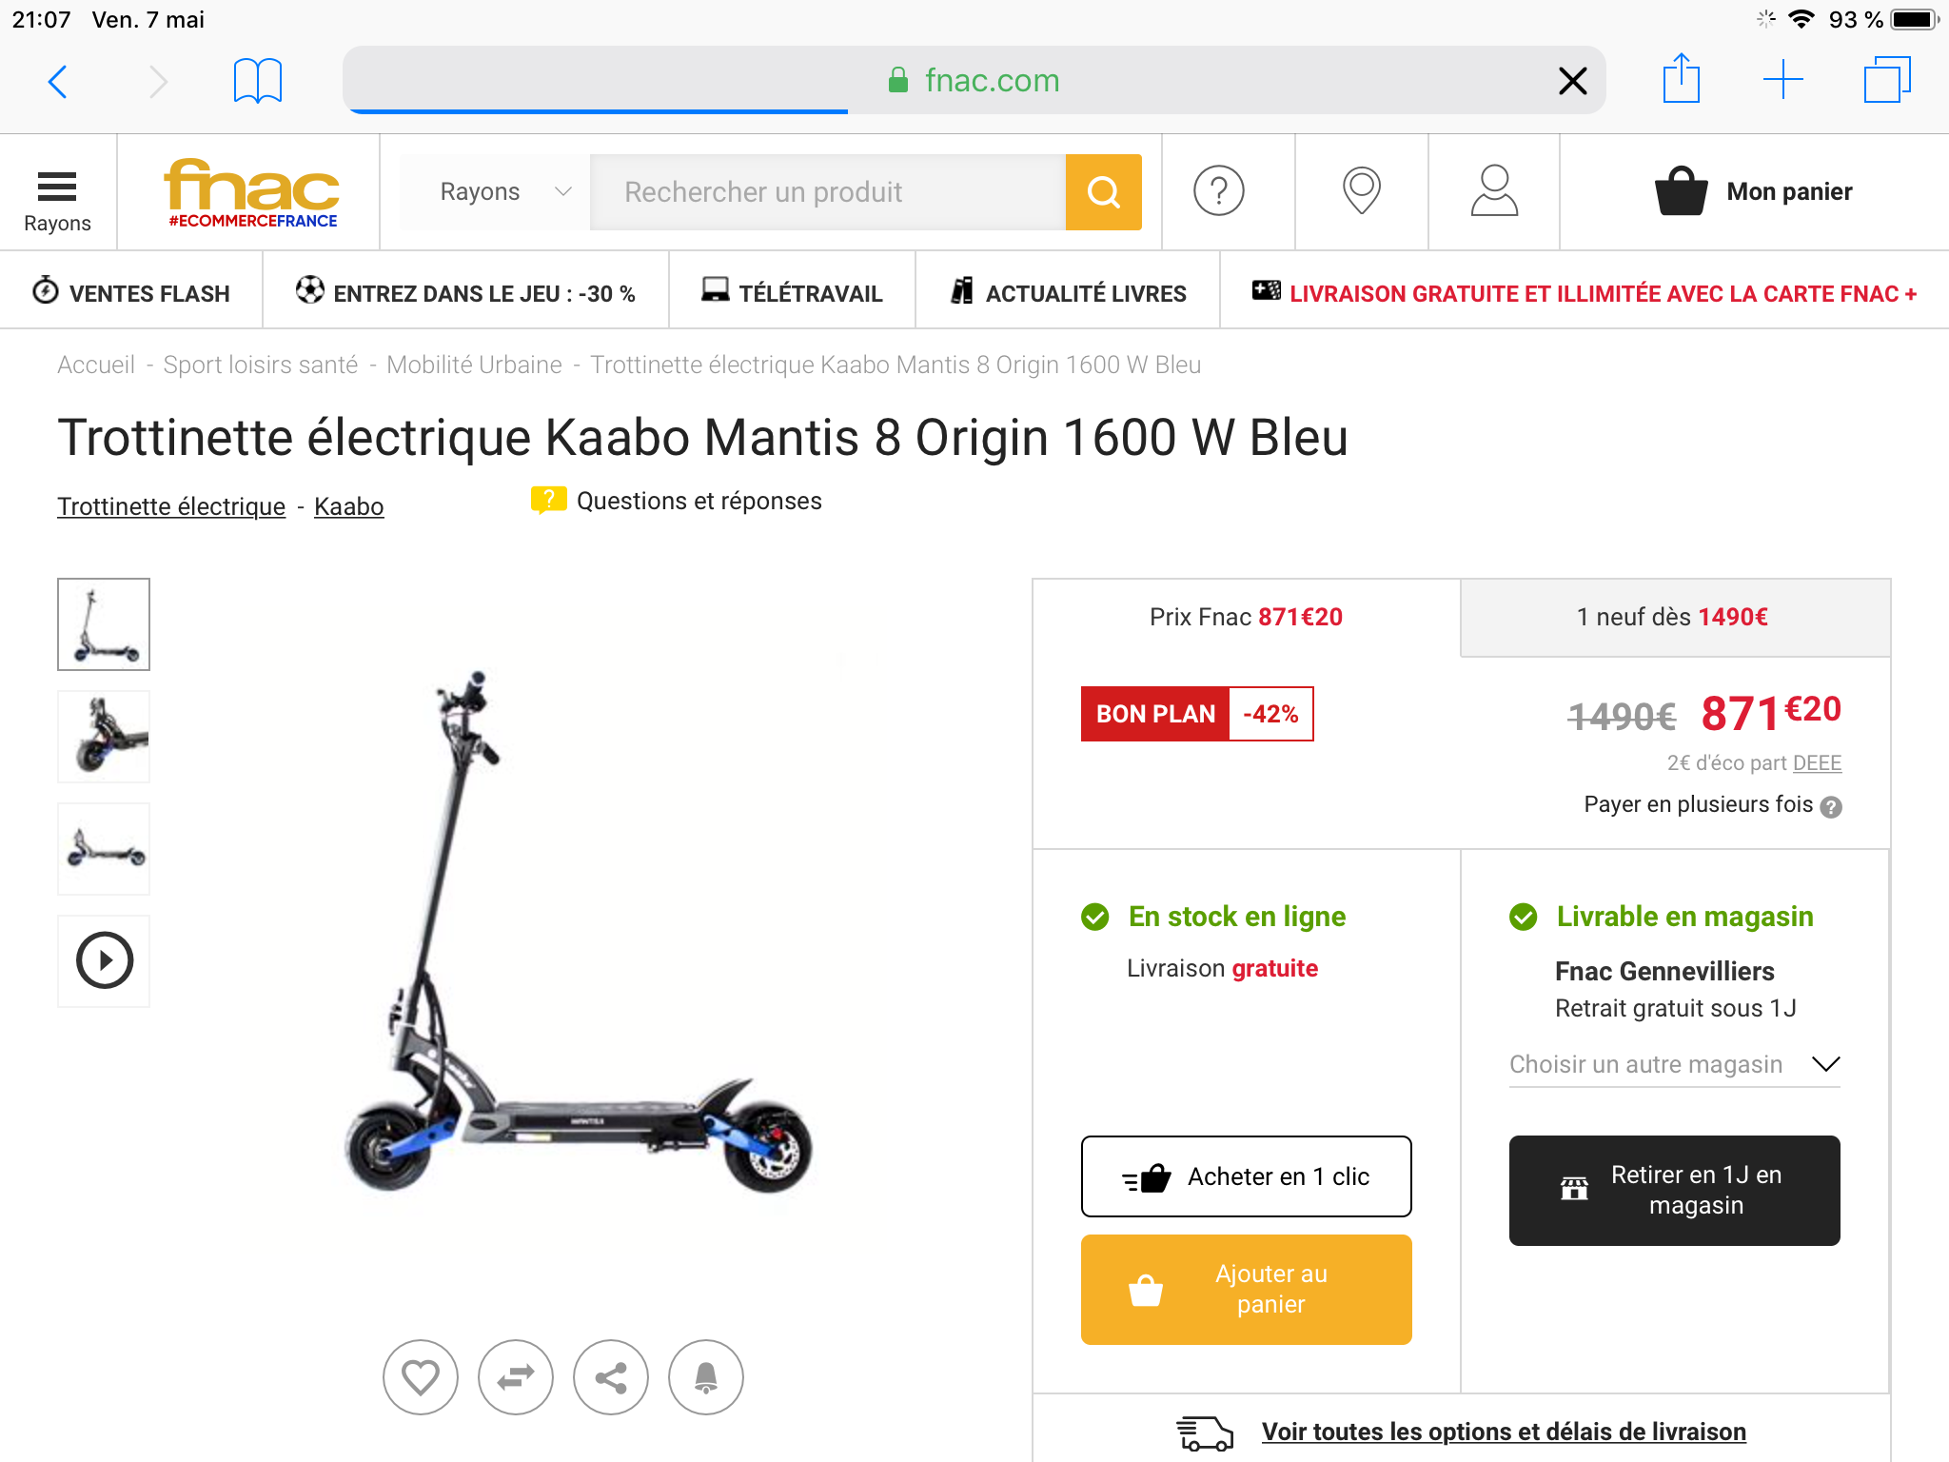Select the "Prix Fnac 871€20" tab
Screen dimensions: 1949x1462
(1246, 618)
